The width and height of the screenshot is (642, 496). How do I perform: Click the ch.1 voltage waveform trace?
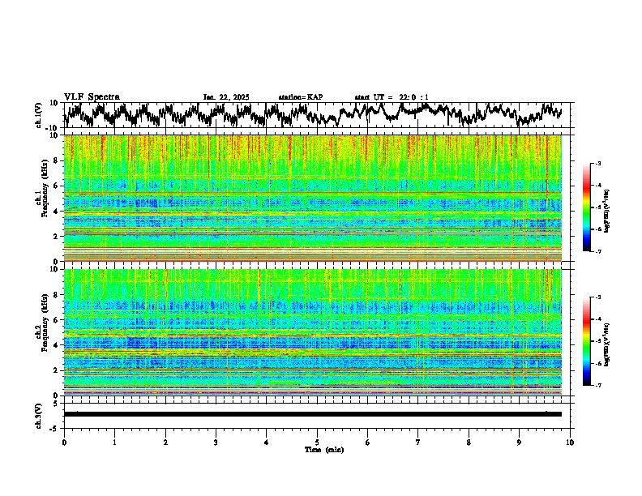(x=312, y=114)
